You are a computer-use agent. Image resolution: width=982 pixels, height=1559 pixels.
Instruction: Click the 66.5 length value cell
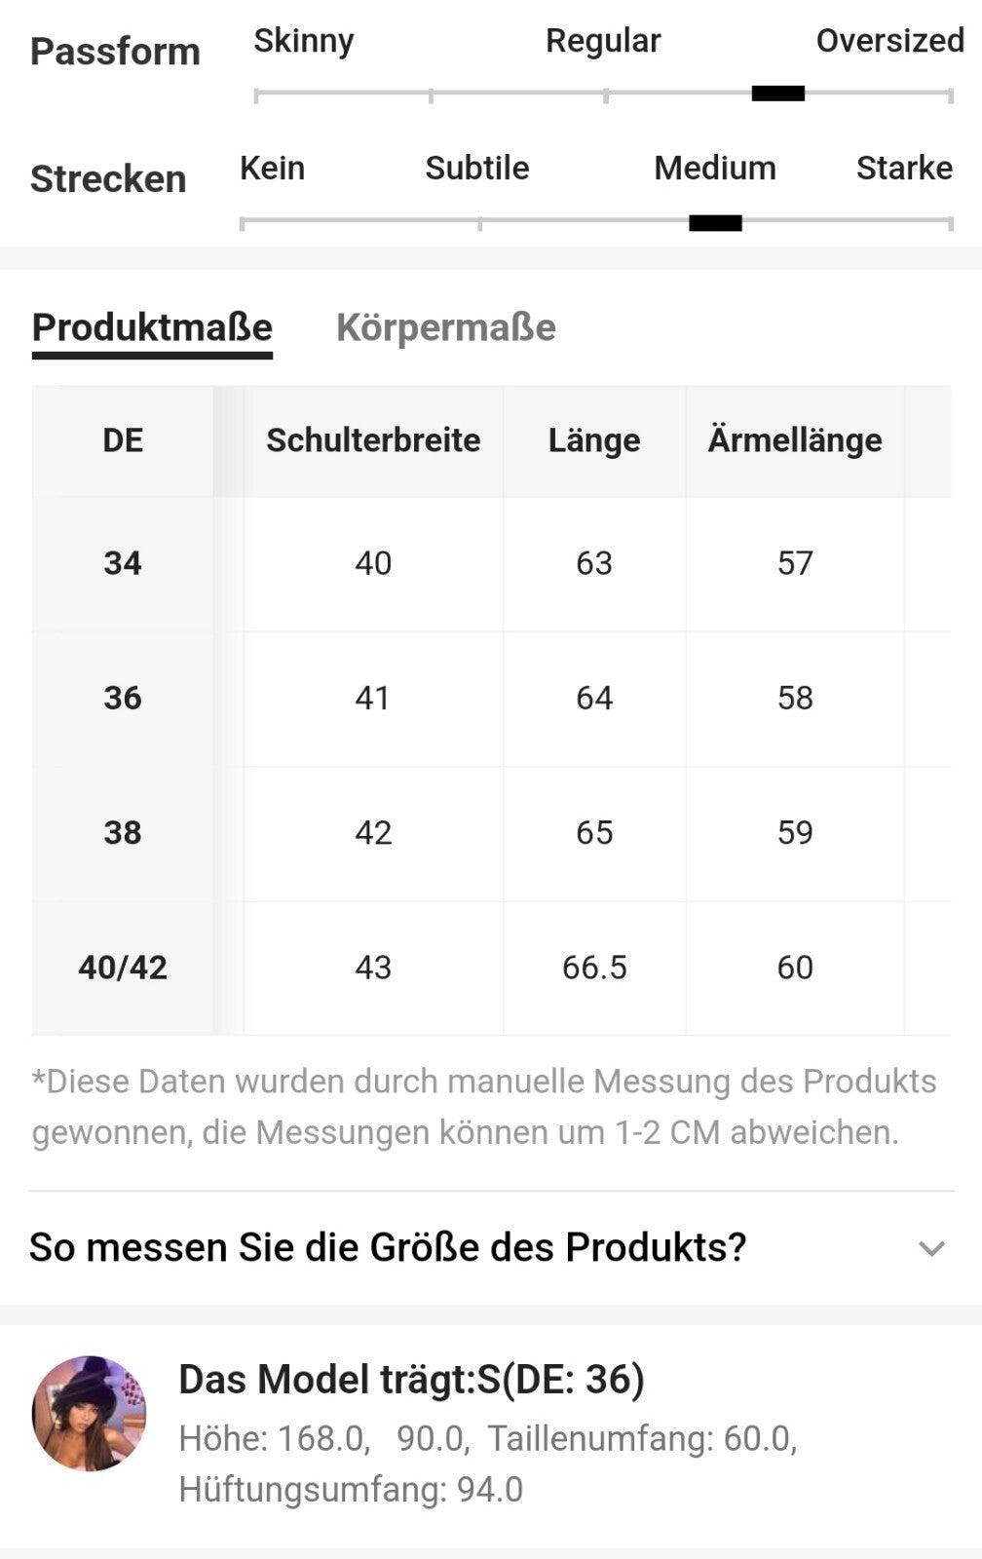tap(594, 968)
